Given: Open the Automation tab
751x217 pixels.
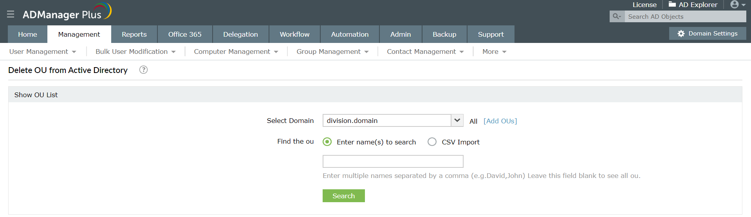Looking at the screenshot, I should [x=350, y=34].
